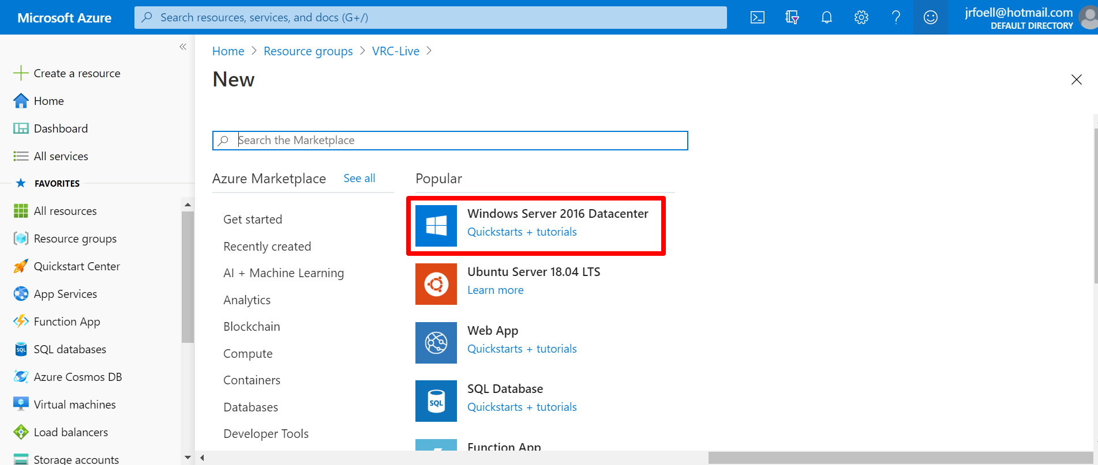
Task: Click the Resource groups breadcrumb link
Action: coord(308,51)
